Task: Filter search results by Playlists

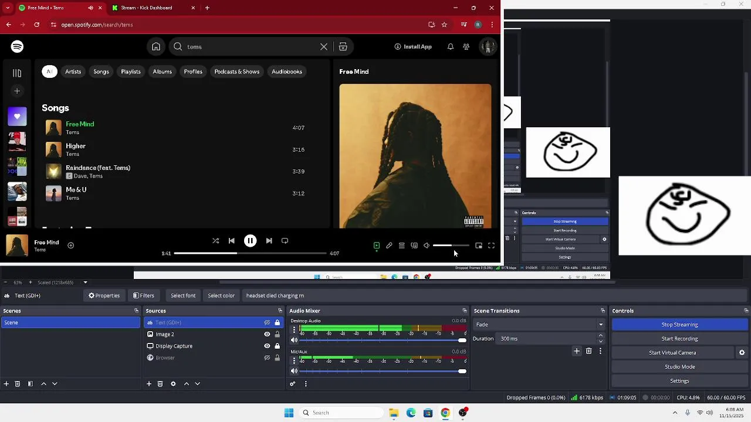Action: (x=131, y=72)
